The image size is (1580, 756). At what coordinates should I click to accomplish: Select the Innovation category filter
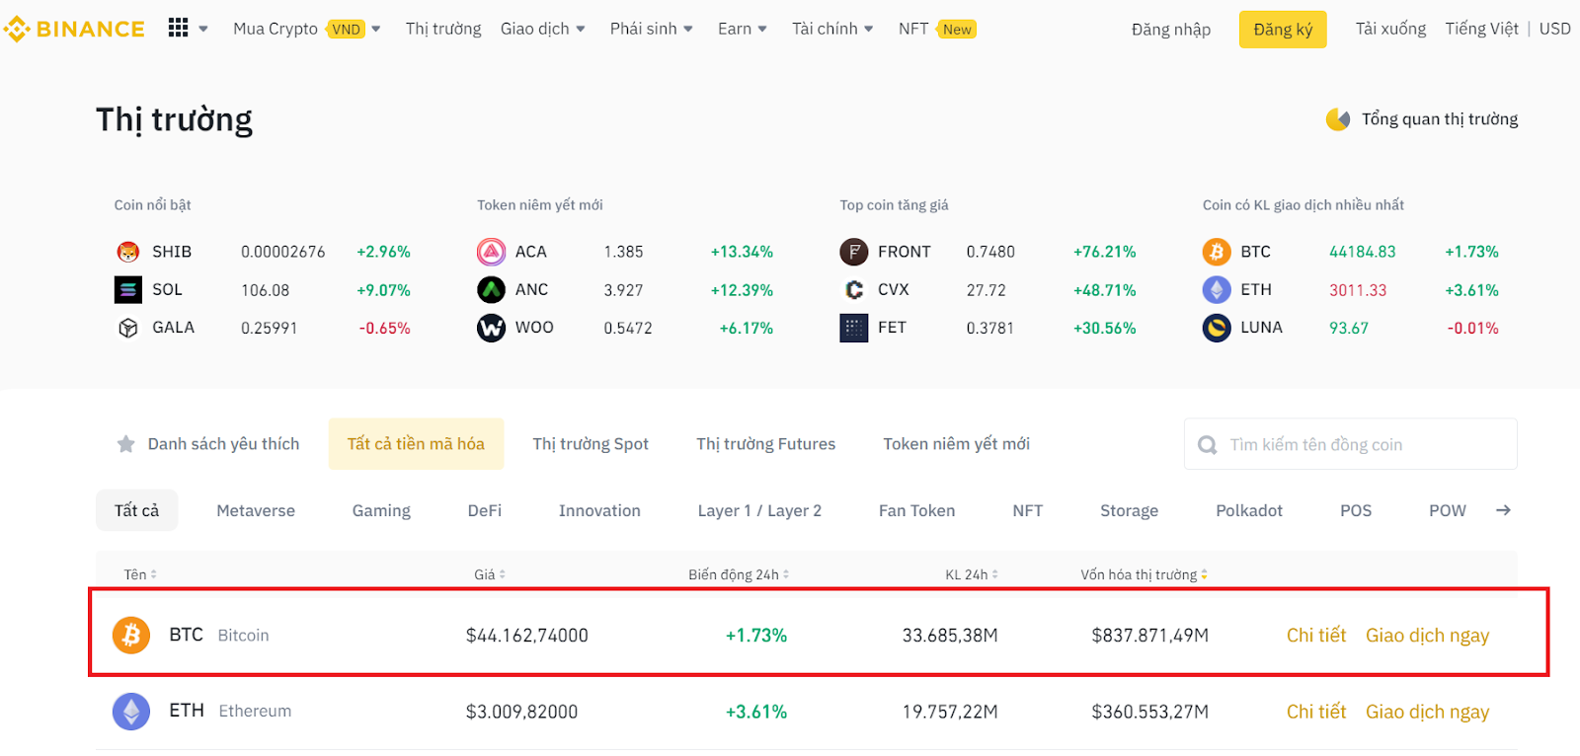pos(599,510)
